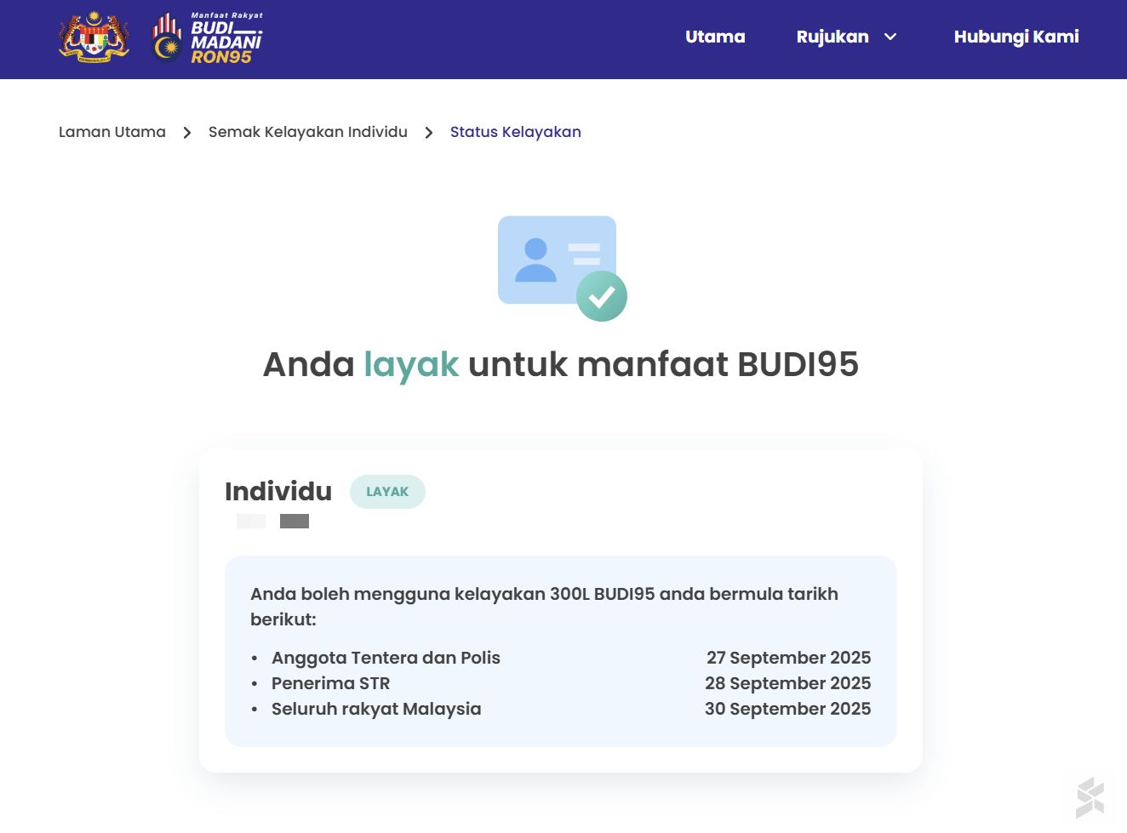Viewport: 1127px width, 833px height.
Task: Go to the Hubungi Kami page
Action: [x=1015, y=37]
